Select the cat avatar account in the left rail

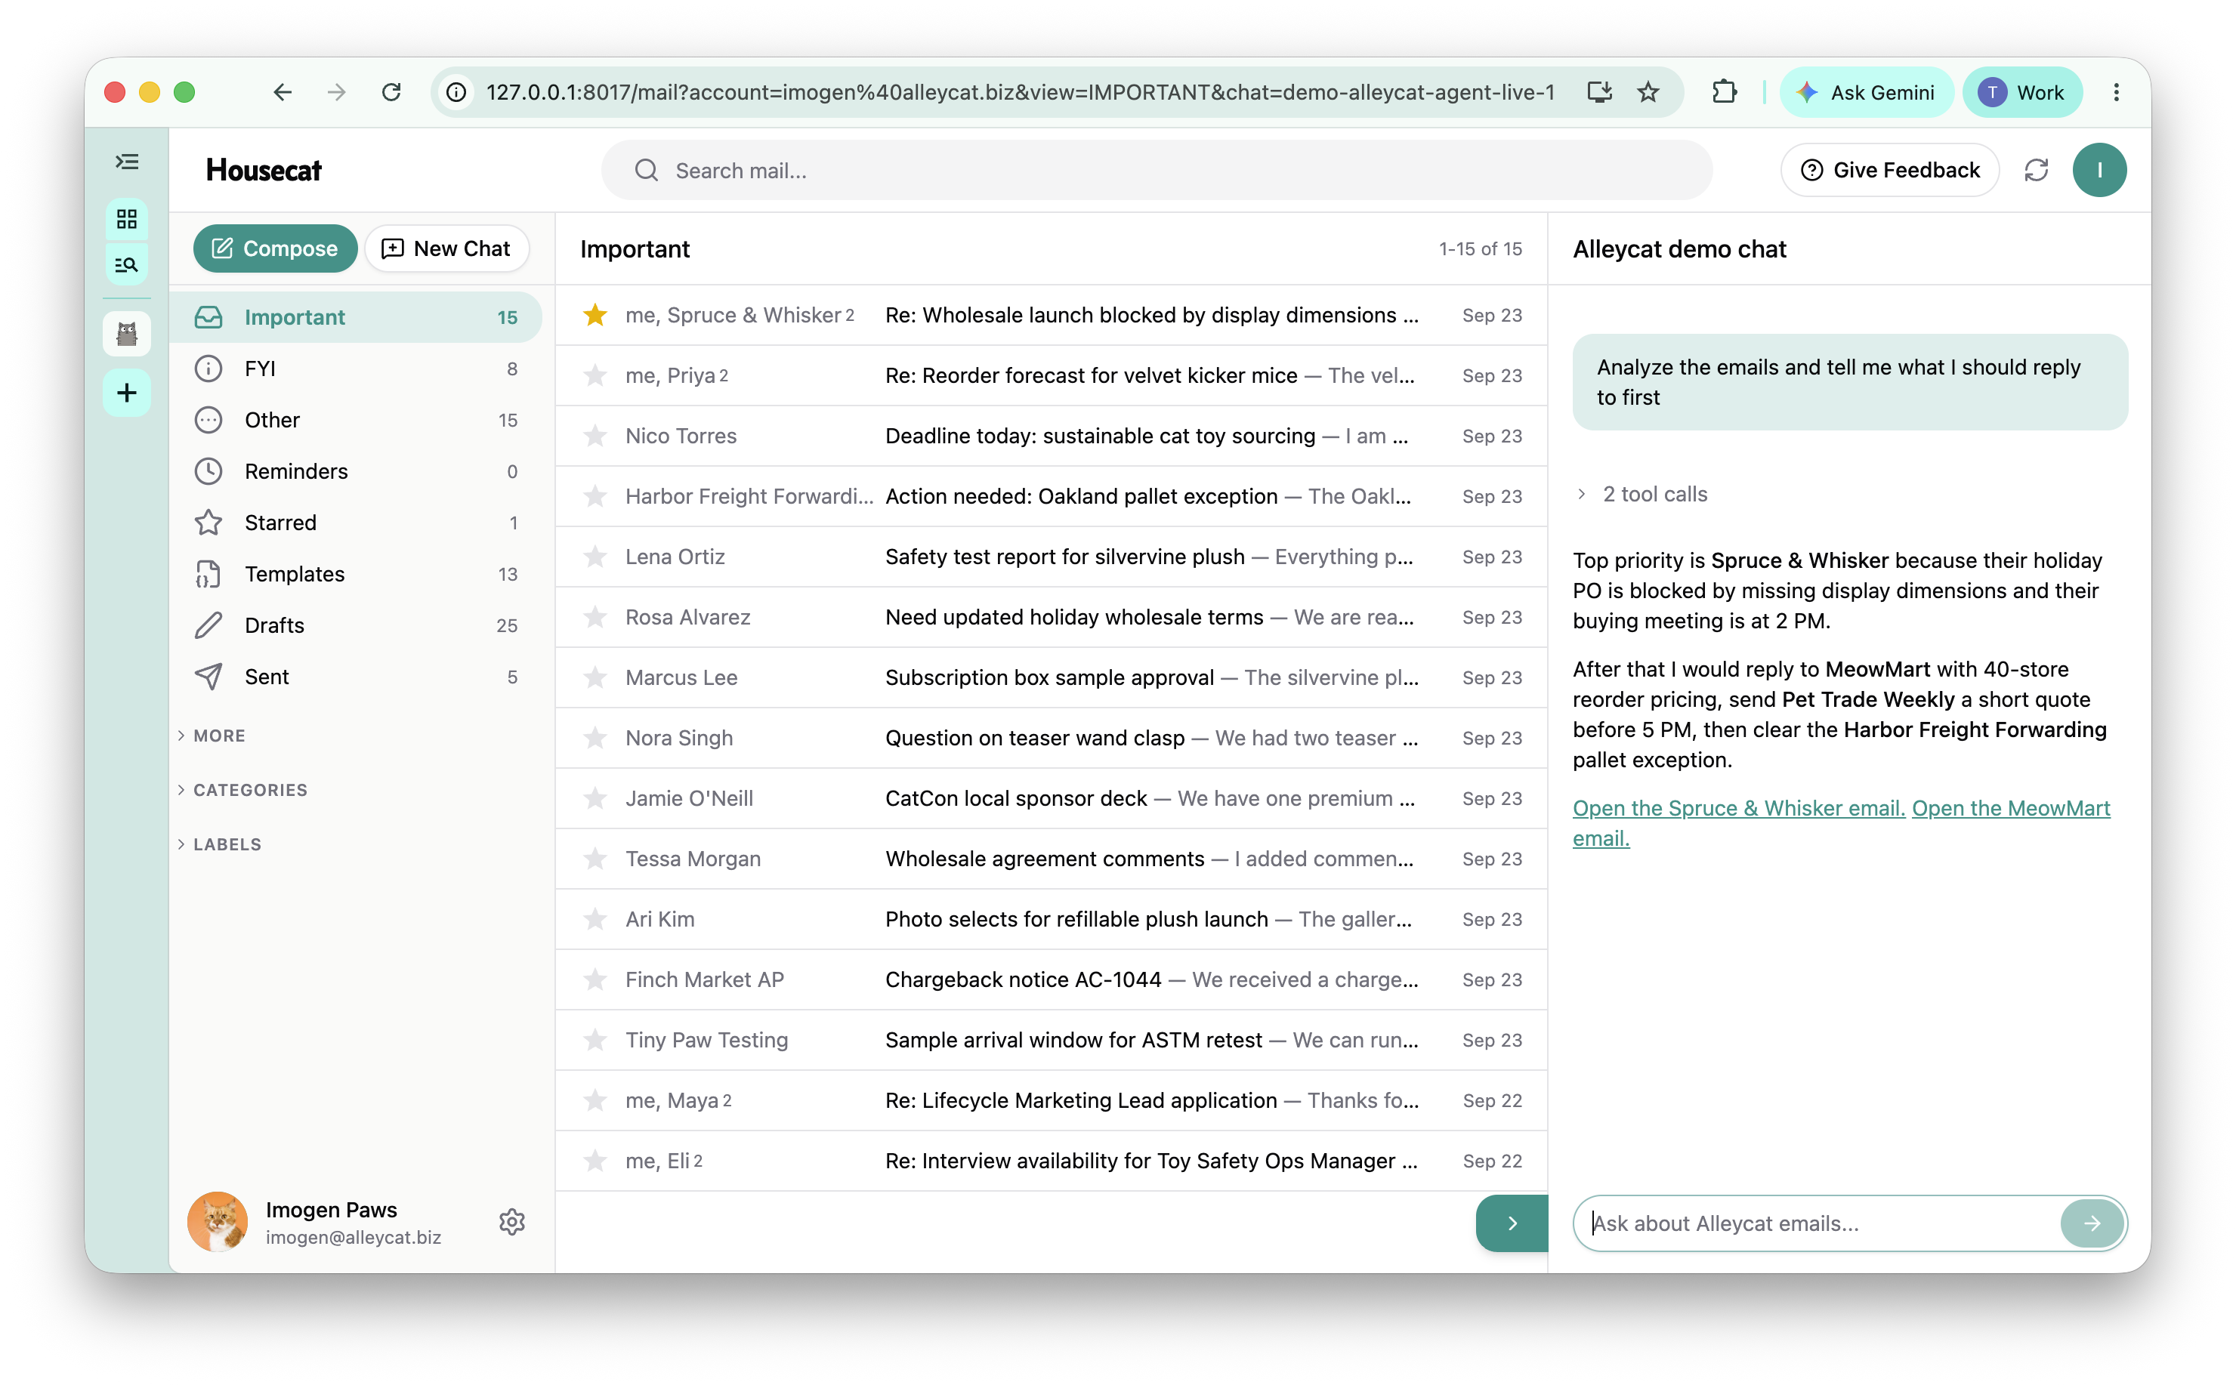126,334
